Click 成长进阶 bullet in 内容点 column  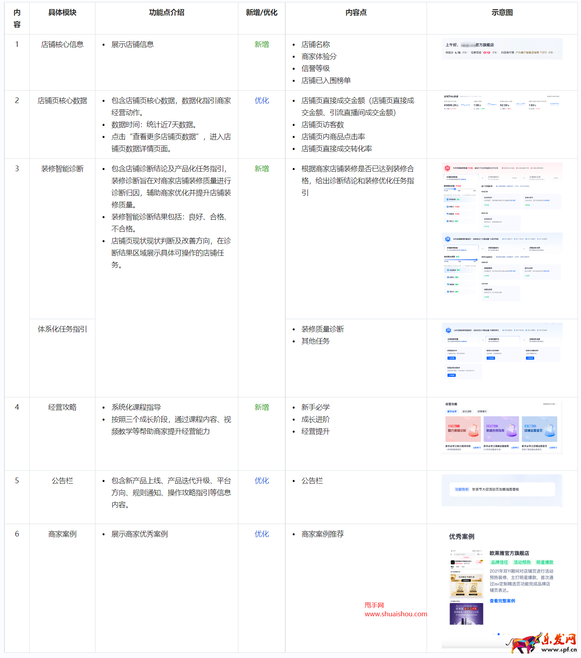coord(315,419)
